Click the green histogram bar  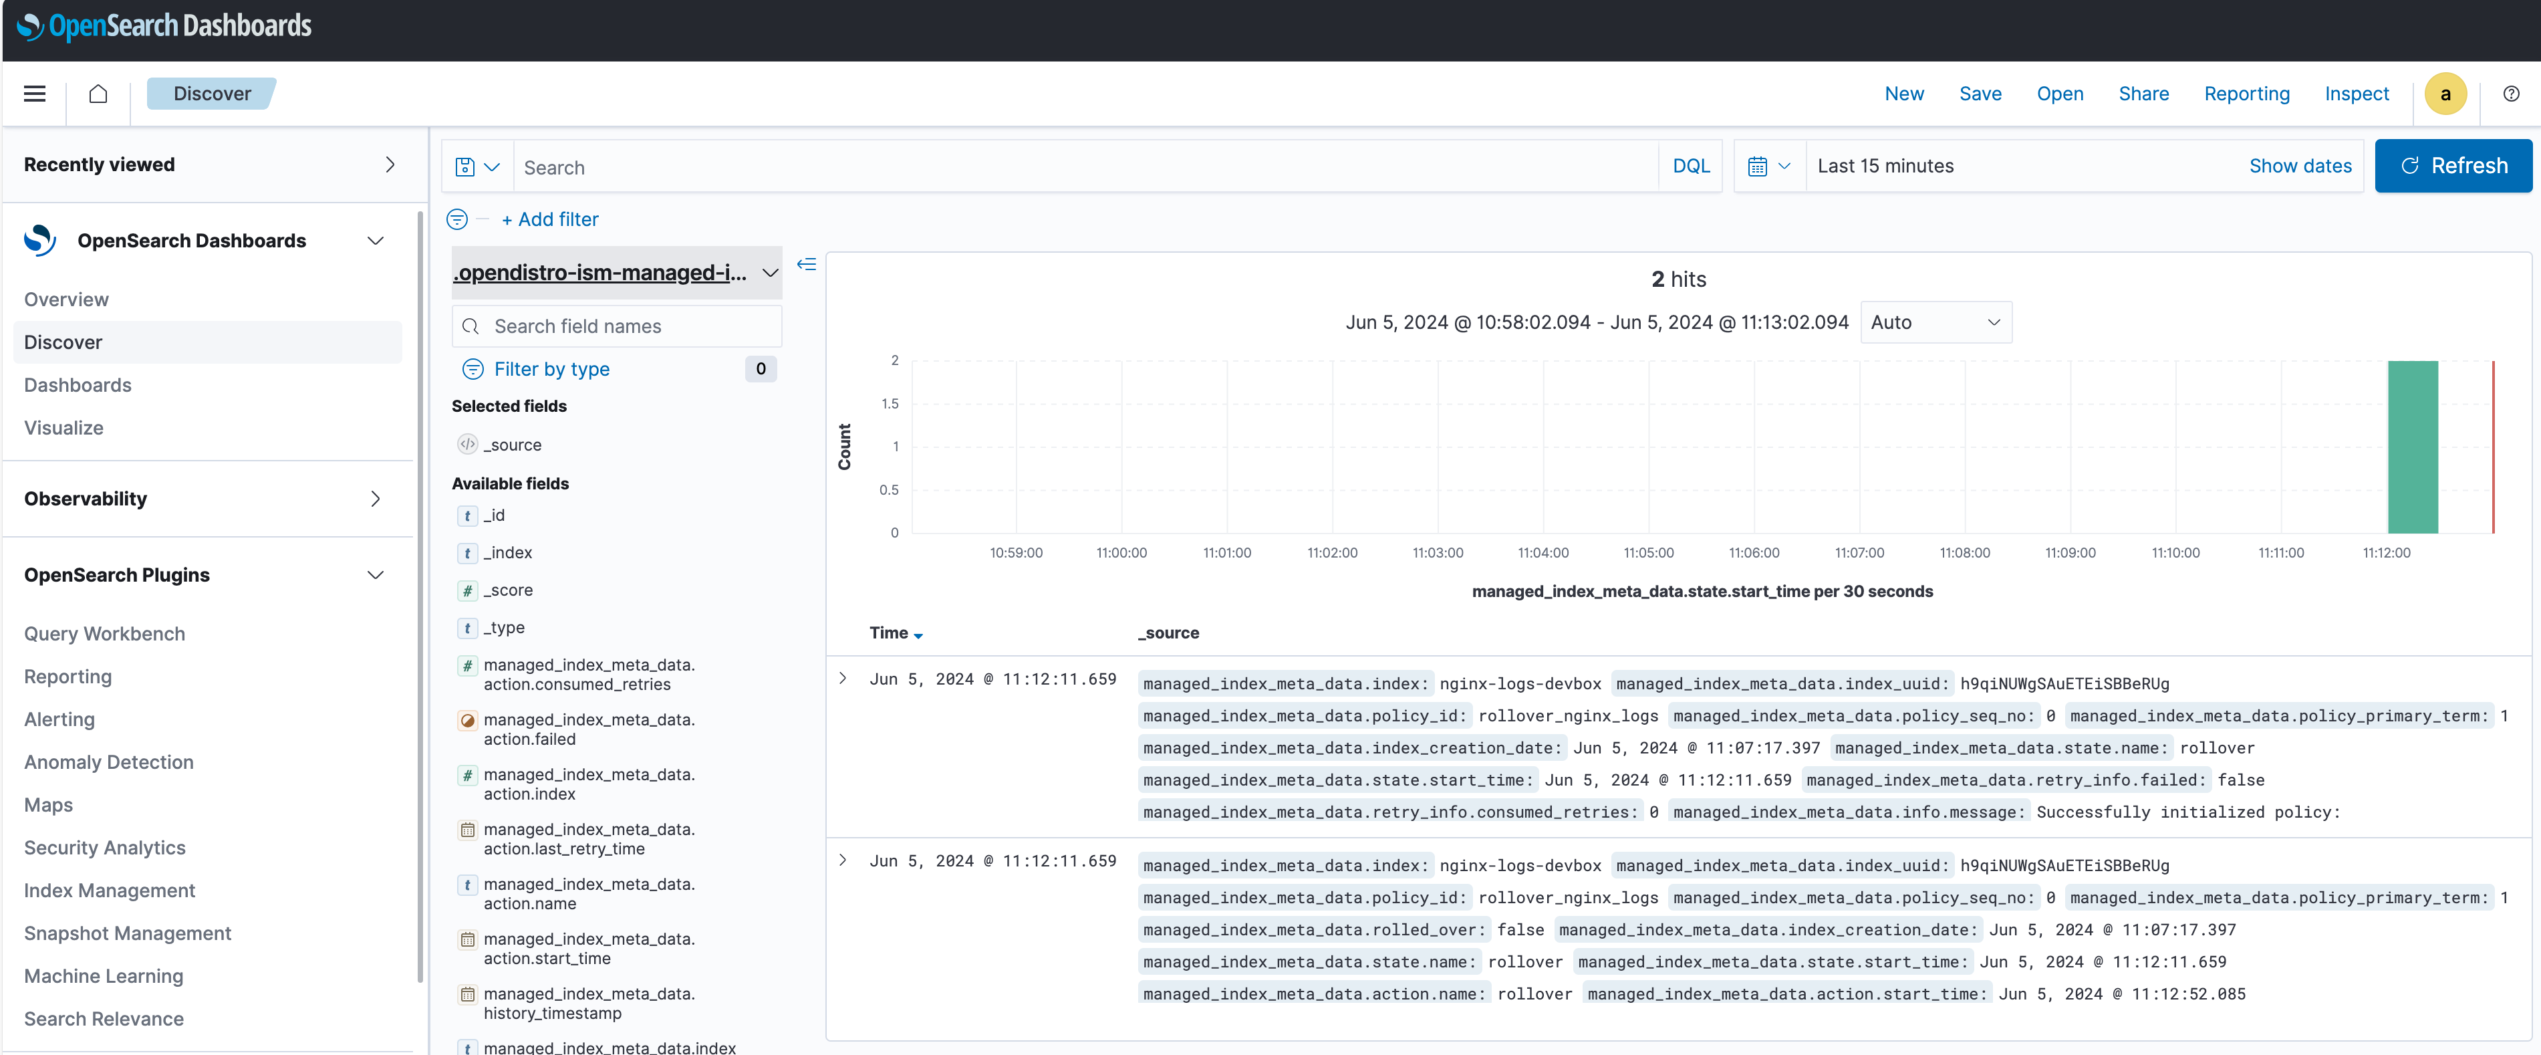click(2413, 447)
